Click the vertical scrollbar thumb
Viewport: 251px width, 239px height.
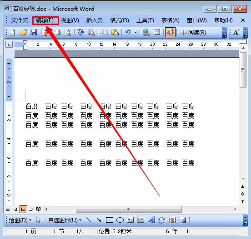point(243,70)
